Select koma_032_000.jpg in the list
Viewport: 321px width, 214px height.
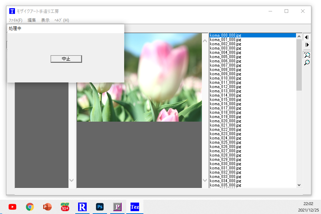[x=253, y=172]
